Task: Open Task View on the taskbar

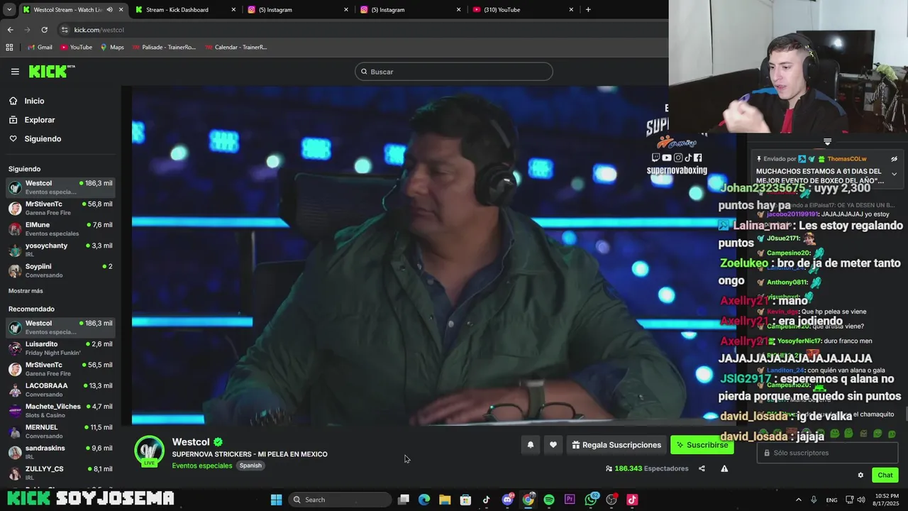Action: [x=403, y=500]
